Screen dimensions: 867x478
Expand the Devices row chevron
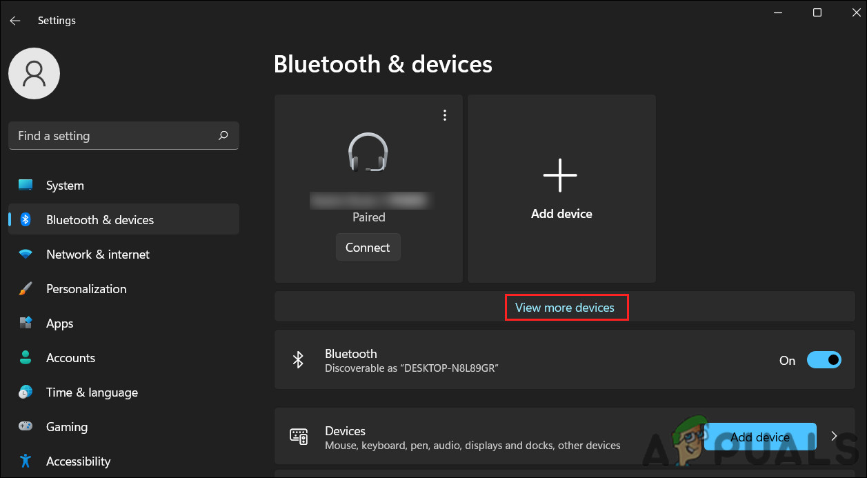pos(834,436)
